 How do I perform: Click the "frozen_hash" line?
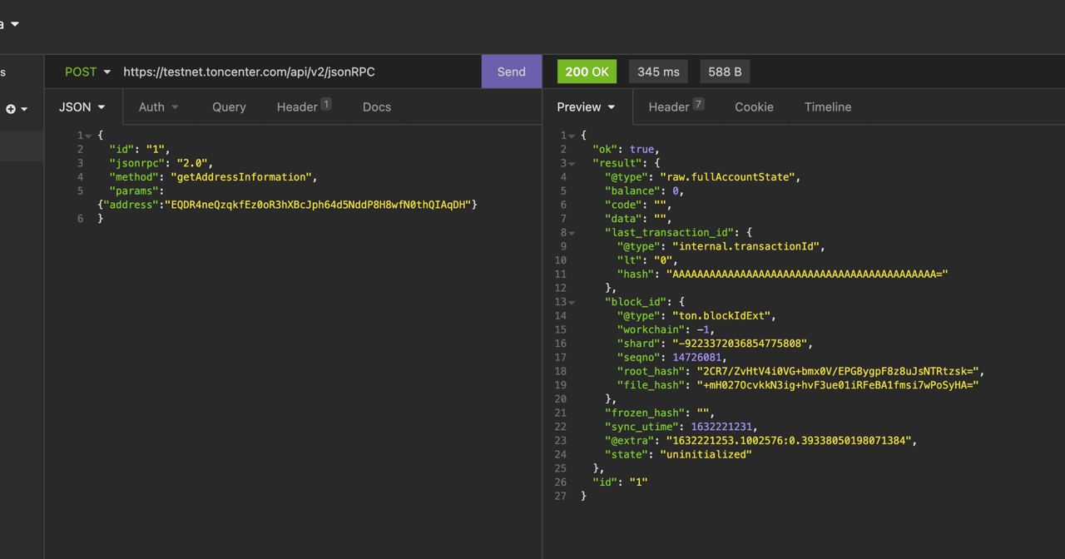(660, 413)
